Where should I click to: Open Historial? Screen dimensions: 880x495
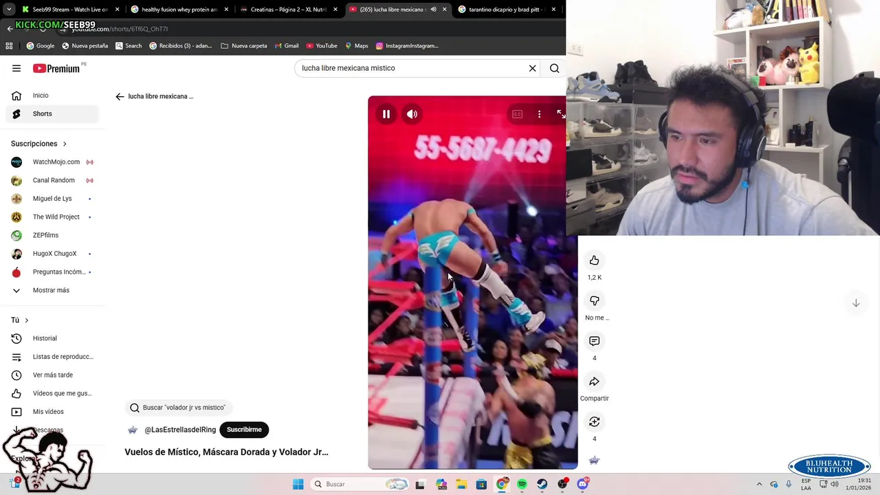click(52, 338)
